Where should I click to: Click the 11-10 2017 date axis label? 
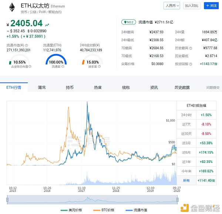(81, 189)
